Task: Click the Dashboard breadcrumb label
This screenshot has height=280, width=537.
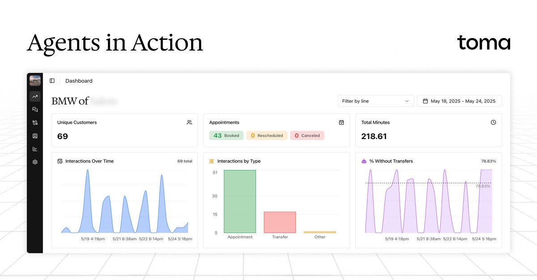Action: 79,81
